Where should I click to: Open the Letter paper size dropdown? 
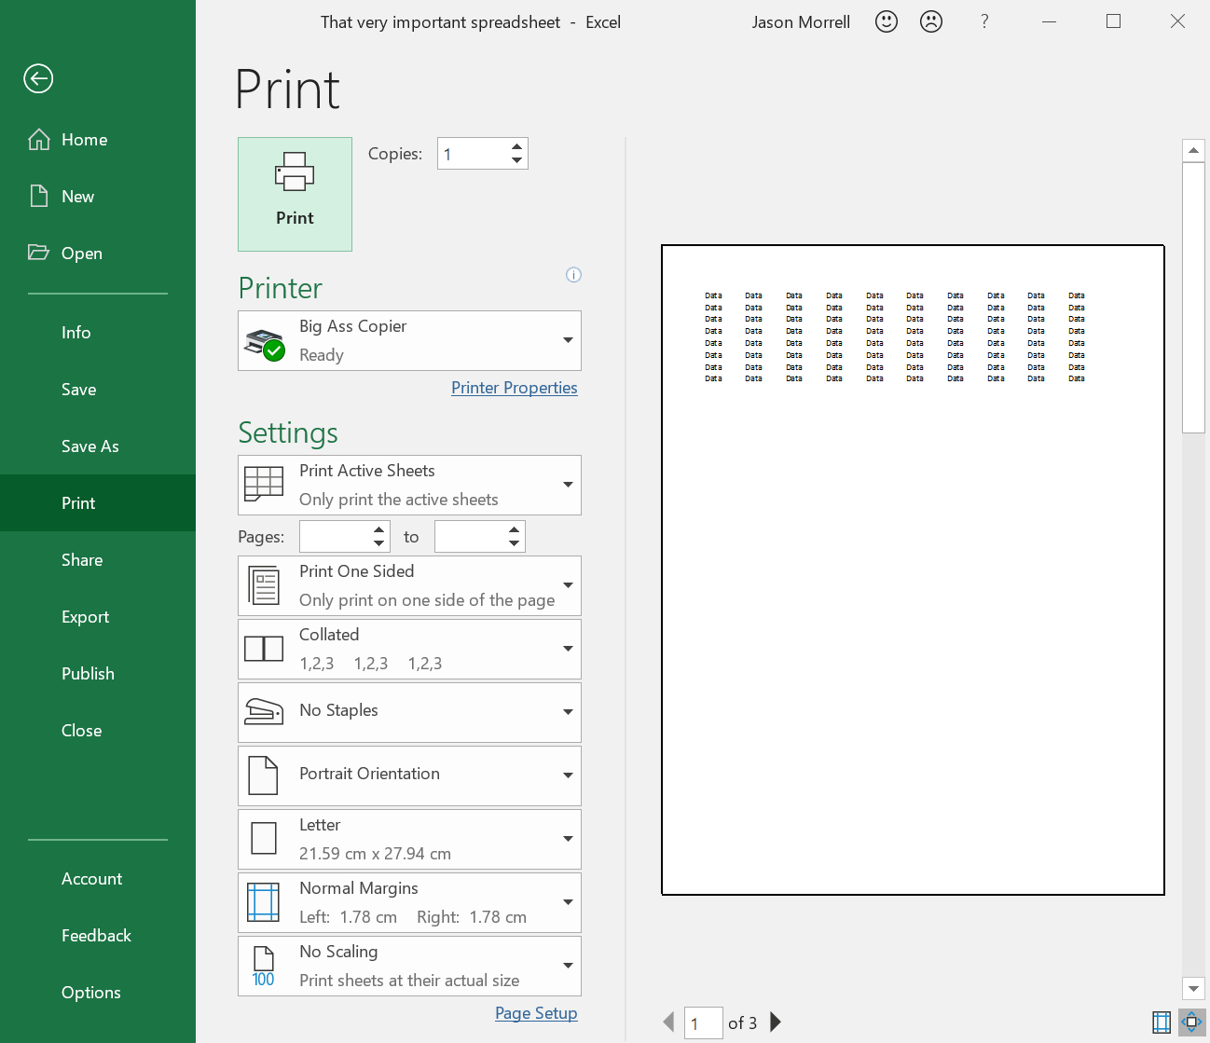pyautogui.click(x=409, y=839)
